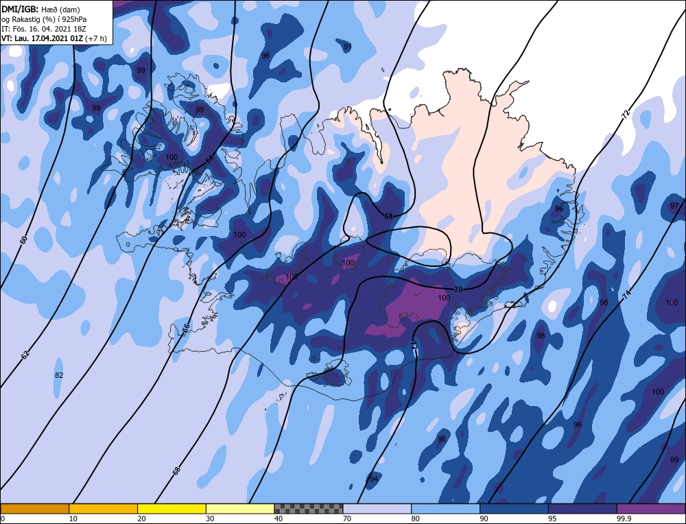The width and height of the screenshot is (686, 524).
Task: Click the '10' legend tick label
Action: point(73,519)
